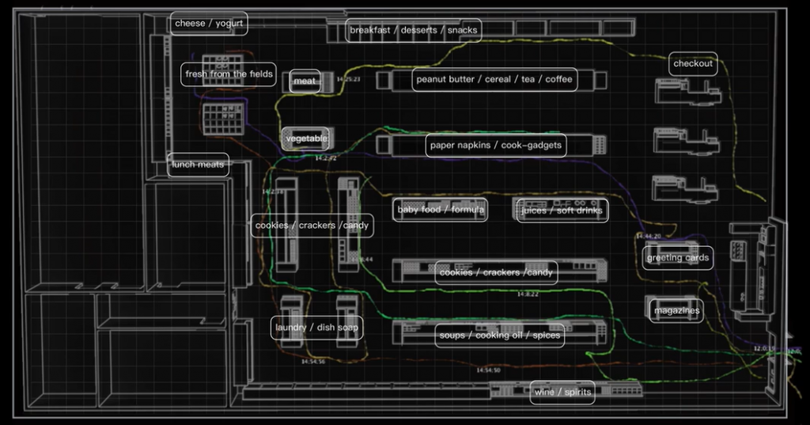Viewport: 810px width, 425px height.
Task: Select the baby food / formula label
Action: click(x=441, y=210)
